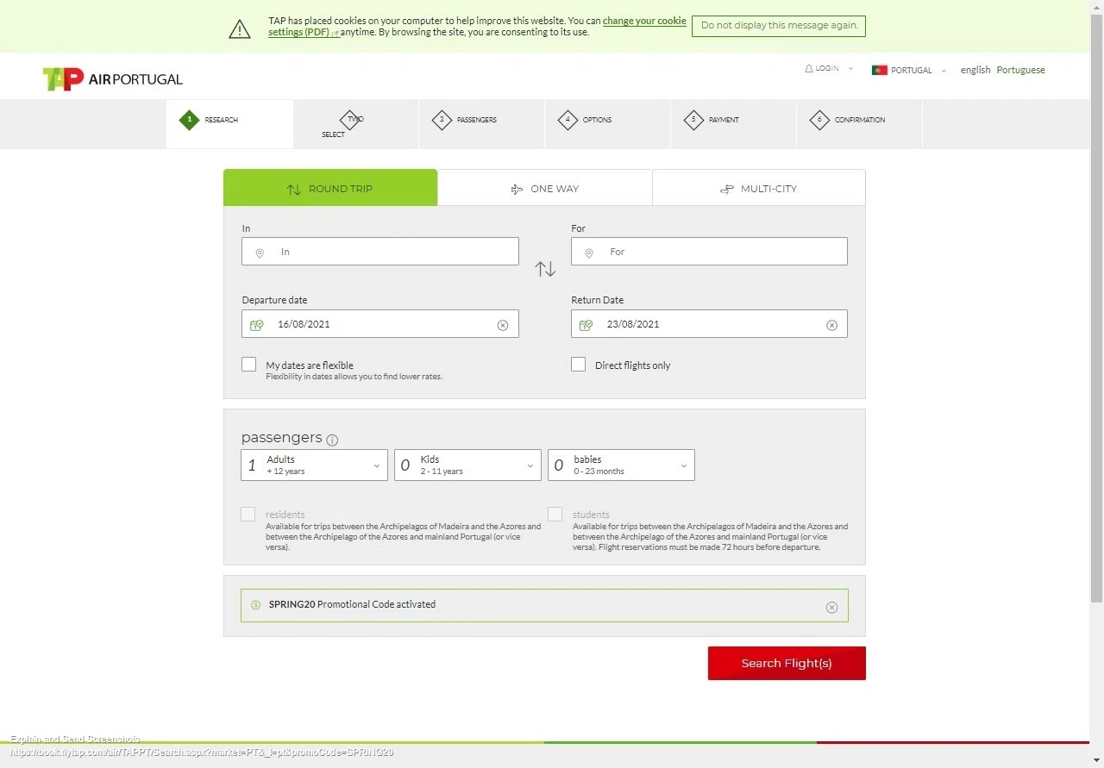
Task: Open babies passenger count dropdown
Action: point(621,465)
